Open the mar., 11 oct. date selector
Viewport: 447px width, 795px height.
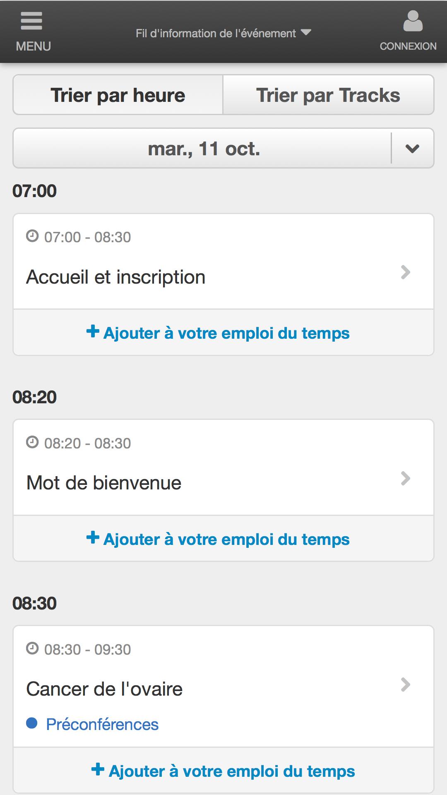(x=202, y=148)
